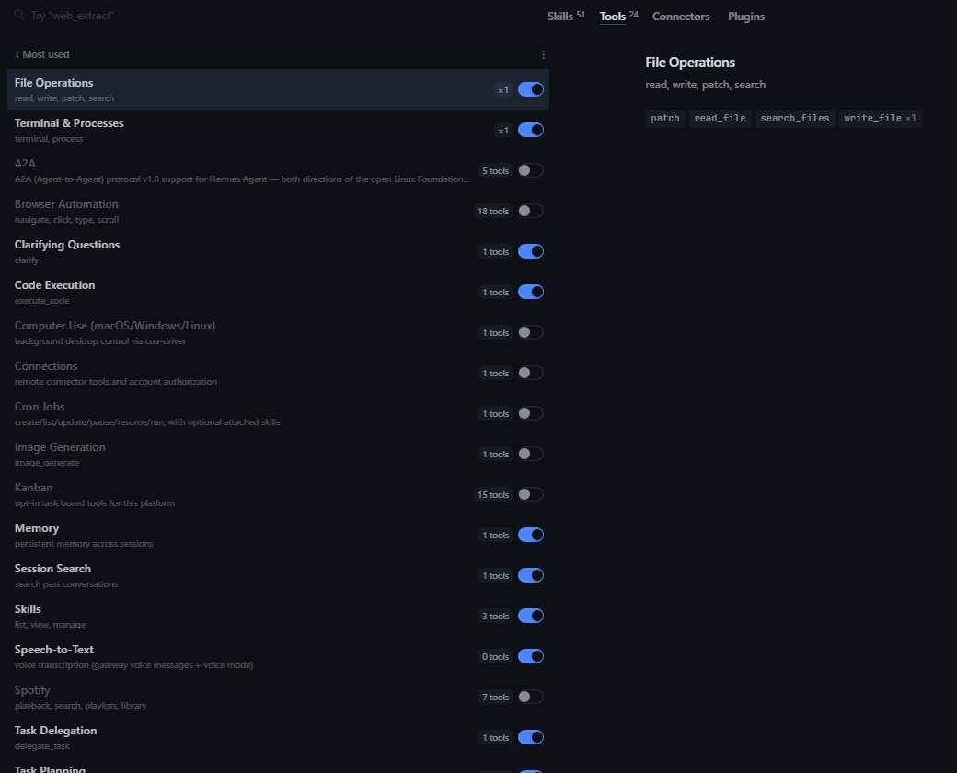
Task: Enable the Spotify toggle
Action: click(x=530, y=697)
